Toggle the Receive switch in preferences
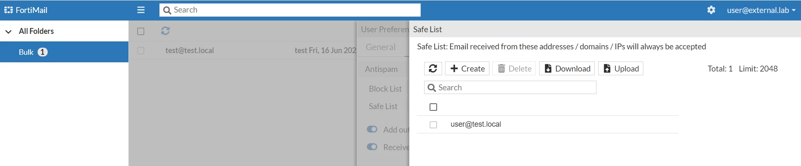 point(372,147)
